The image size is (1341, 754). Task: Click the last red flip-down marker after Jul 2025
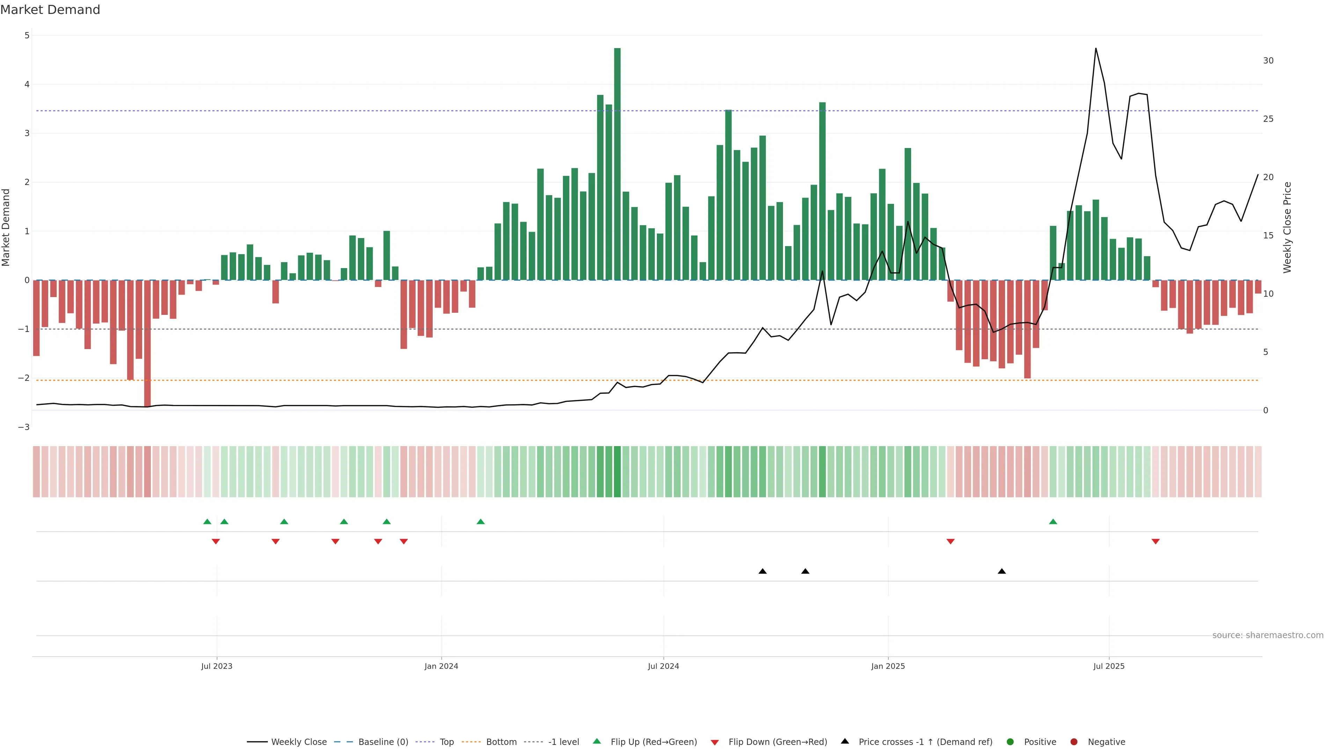1156,541
